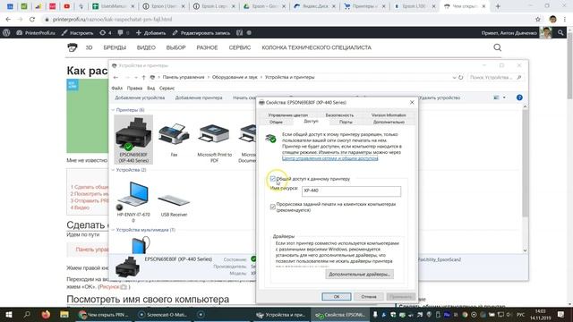Click Devices window vertical scrollbar
The height and width of the screenshot is (322, 573).
[x=526, y=163]
